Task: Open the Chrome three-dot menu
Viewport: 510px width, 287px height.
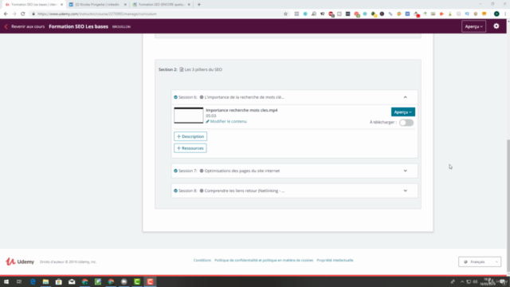Action: pos(505,14)
